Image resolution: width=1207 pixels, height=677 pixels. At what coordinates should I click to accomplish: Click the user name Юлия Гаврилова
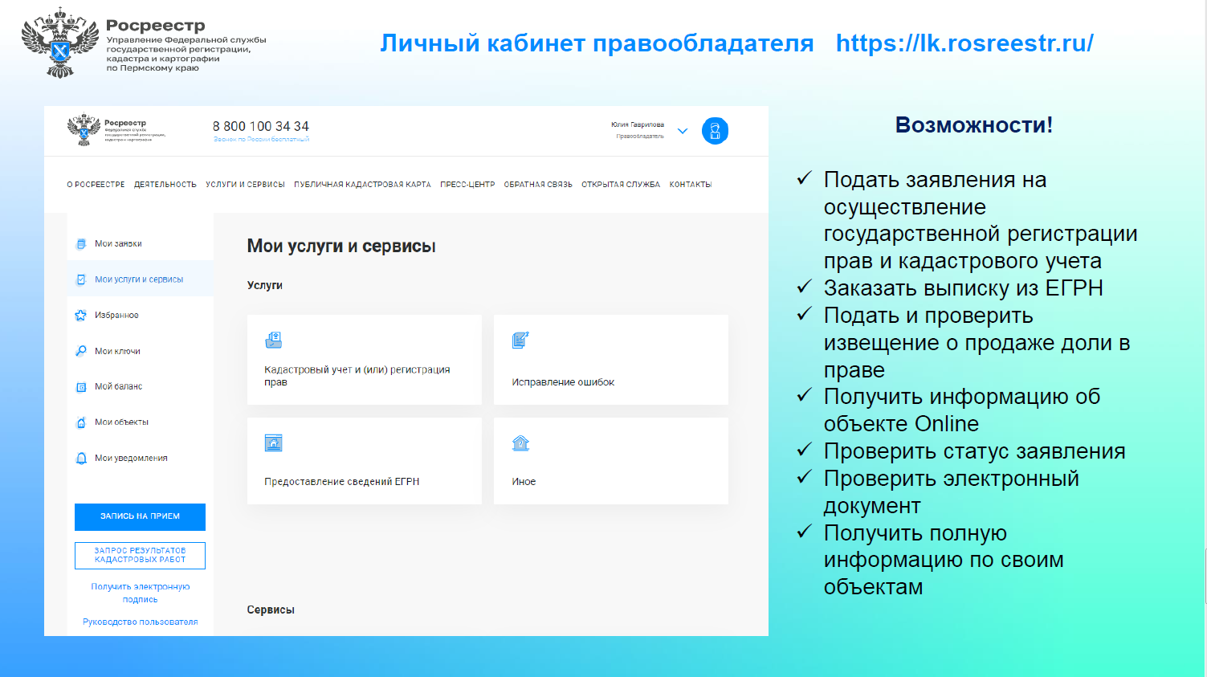click(x=638, y=124)
